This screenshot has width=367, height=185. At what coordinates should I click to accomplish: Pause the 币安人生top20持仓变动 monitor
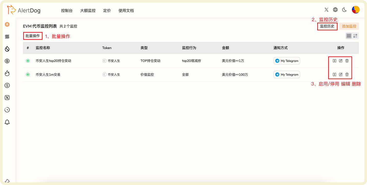coord(335,60)
